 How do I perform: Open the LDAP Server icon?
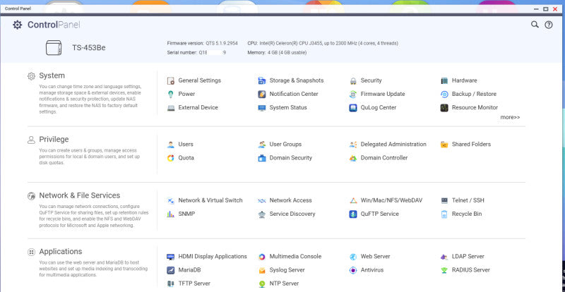pos(444,257)
